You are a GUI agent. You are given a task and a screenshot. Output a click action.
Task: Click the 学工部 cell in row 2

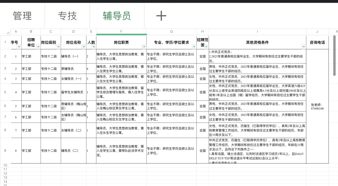[x=31, y=56]
